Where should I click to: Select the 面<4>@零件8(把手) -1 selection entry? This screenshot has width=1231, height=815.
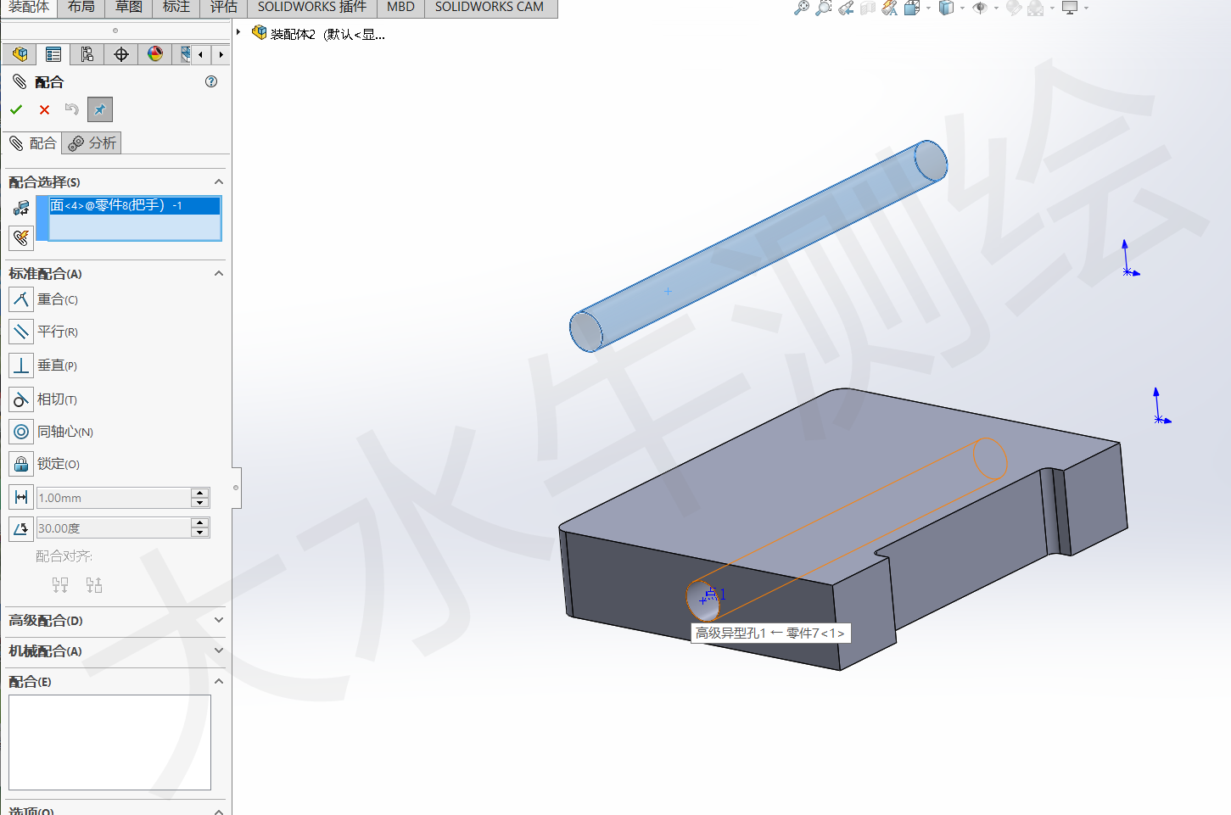135,205
